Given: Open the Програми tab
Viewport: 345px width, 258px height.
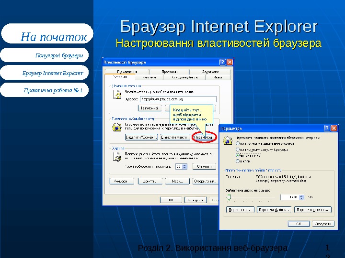Looking at the screenshot, I should [x=170, y=72].
